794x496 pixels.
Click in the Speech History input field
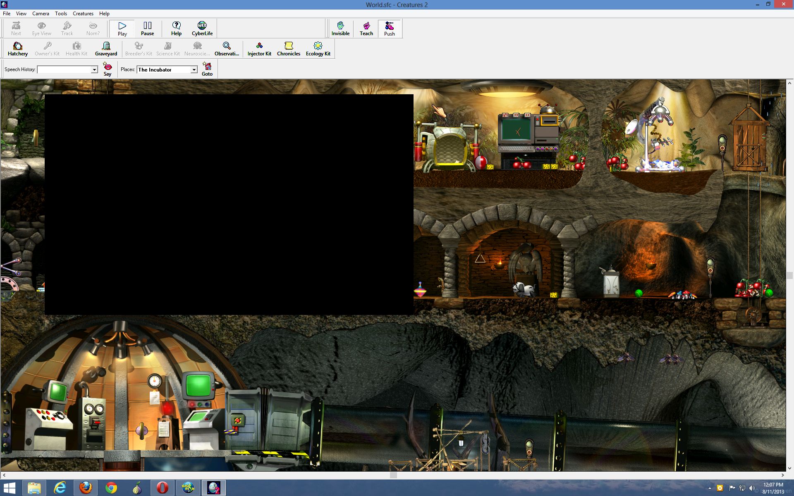click(64, 70)
